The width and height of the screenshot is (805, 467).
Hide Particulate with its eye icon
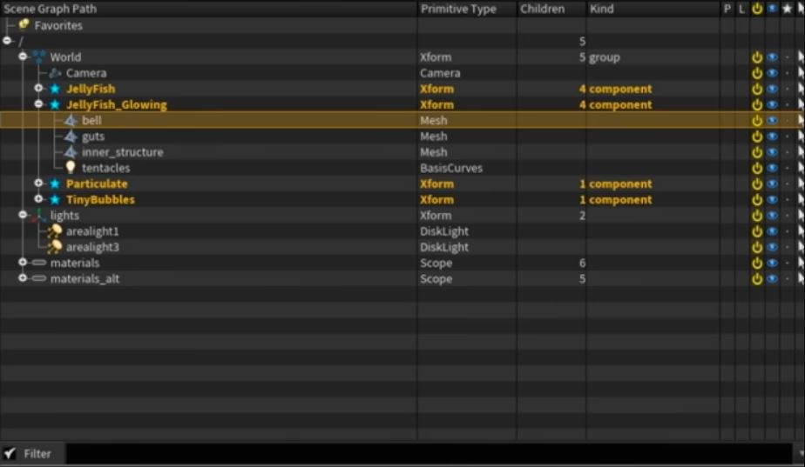pyautogui.click(x=772, y=183)
